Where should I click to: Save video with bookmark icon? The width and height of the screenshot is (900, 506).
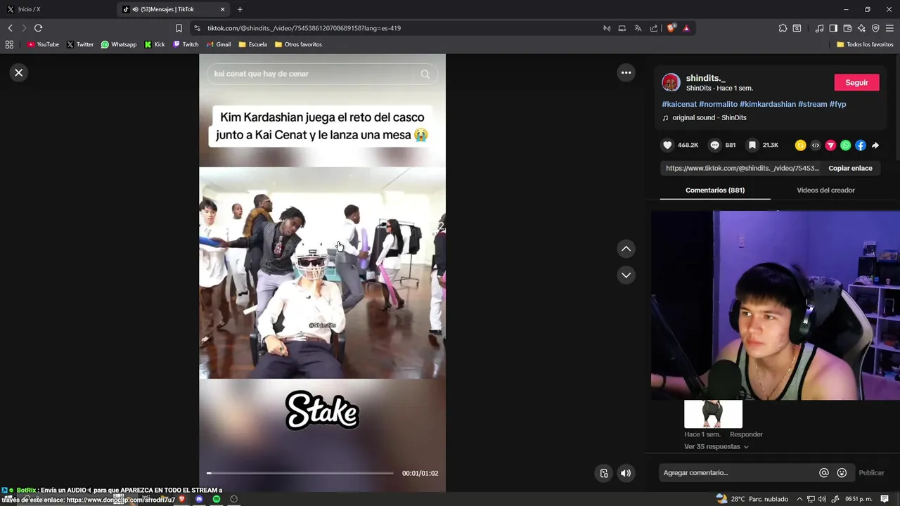pos(752,145)
